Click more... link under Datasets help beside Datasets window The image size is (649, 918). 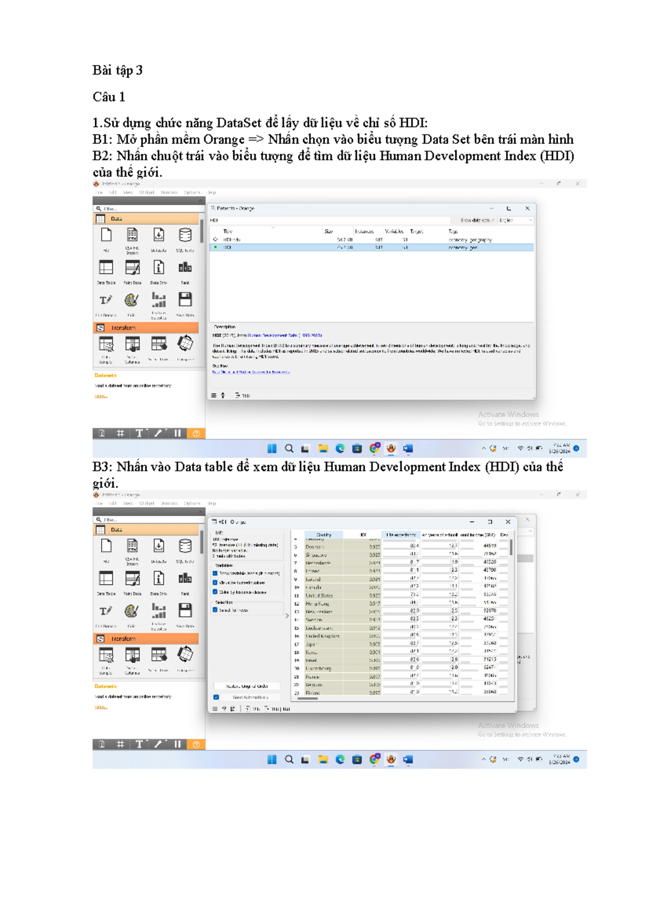(101, 397)
